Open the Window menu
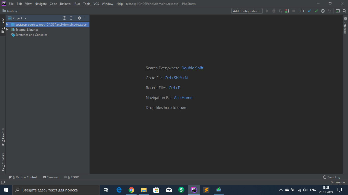Screen dimensions: 348x195 point(108,4)
